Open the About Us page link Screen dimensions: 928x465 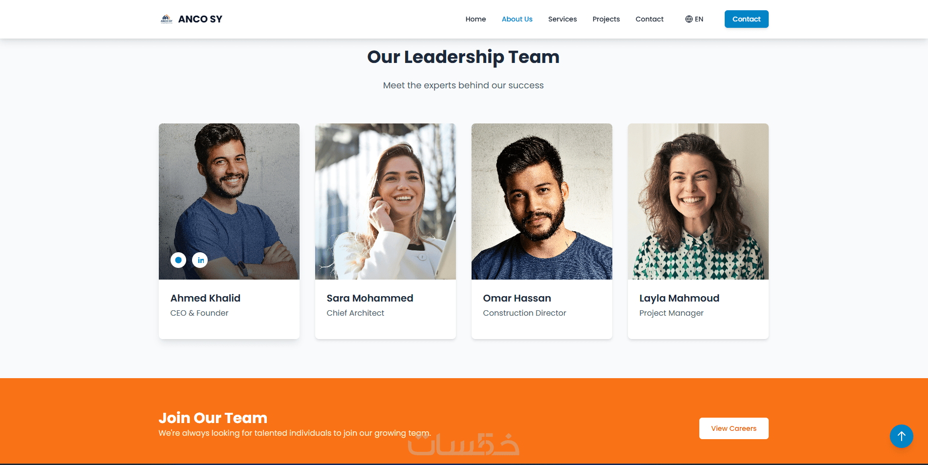(517, 19)
